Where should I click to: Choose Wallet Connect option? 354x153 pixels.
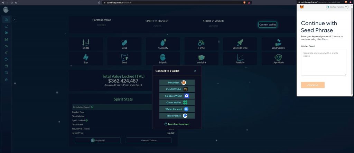[x=177, y=109]
